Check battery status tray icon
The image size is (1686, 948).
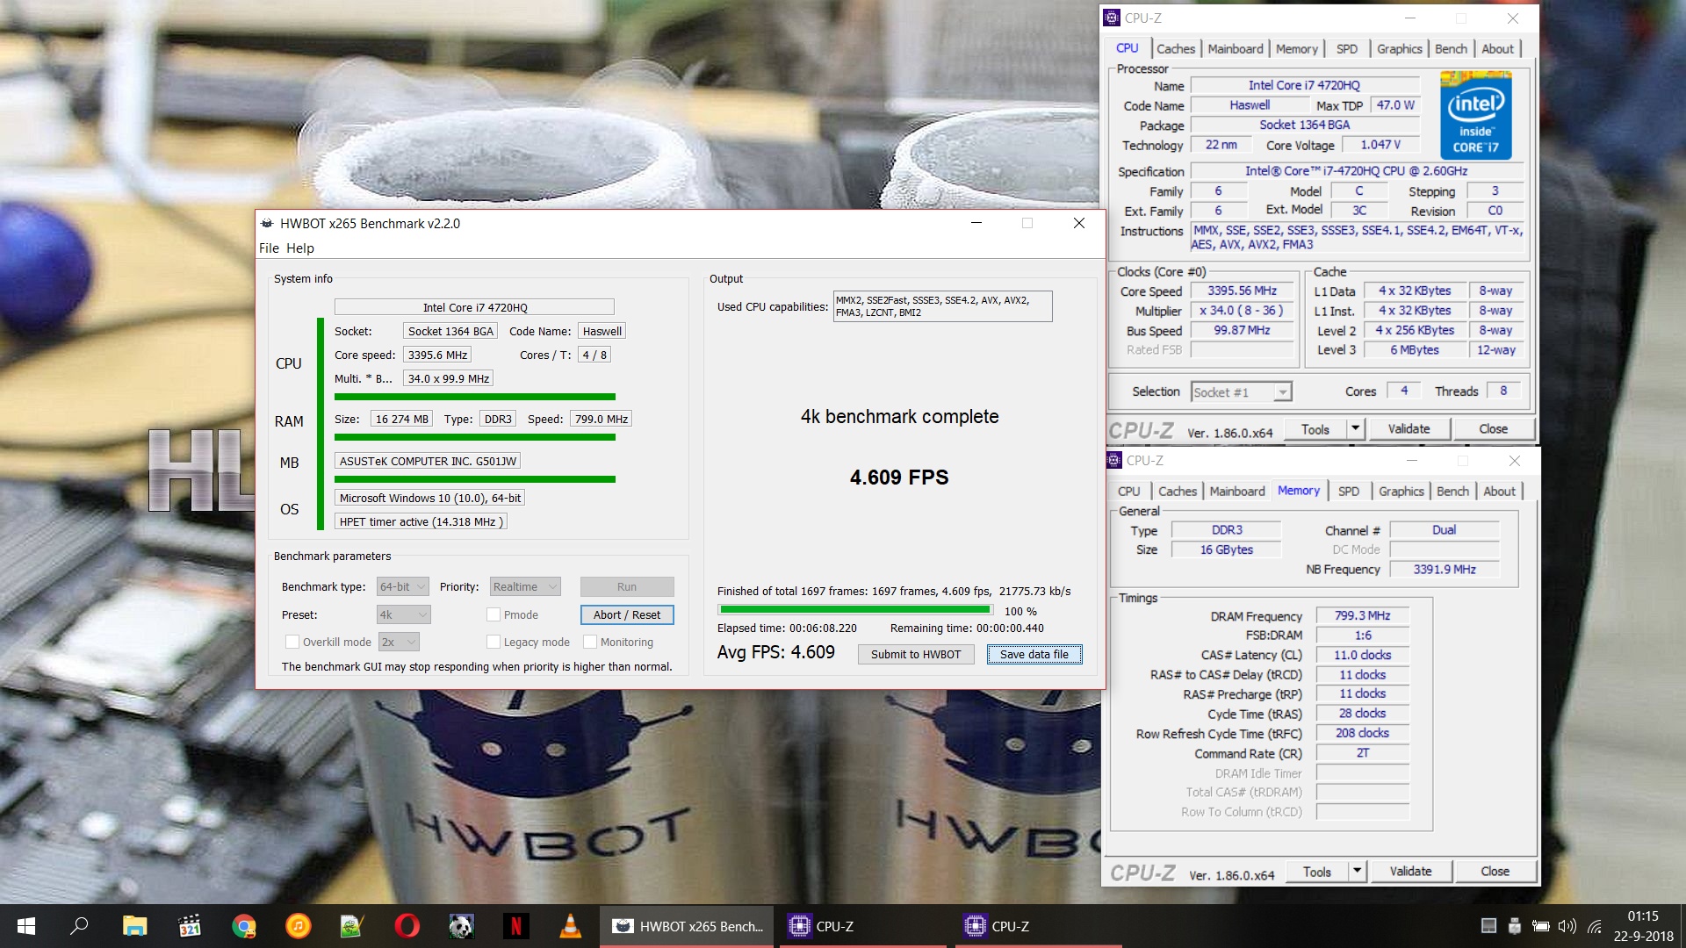1541,926
